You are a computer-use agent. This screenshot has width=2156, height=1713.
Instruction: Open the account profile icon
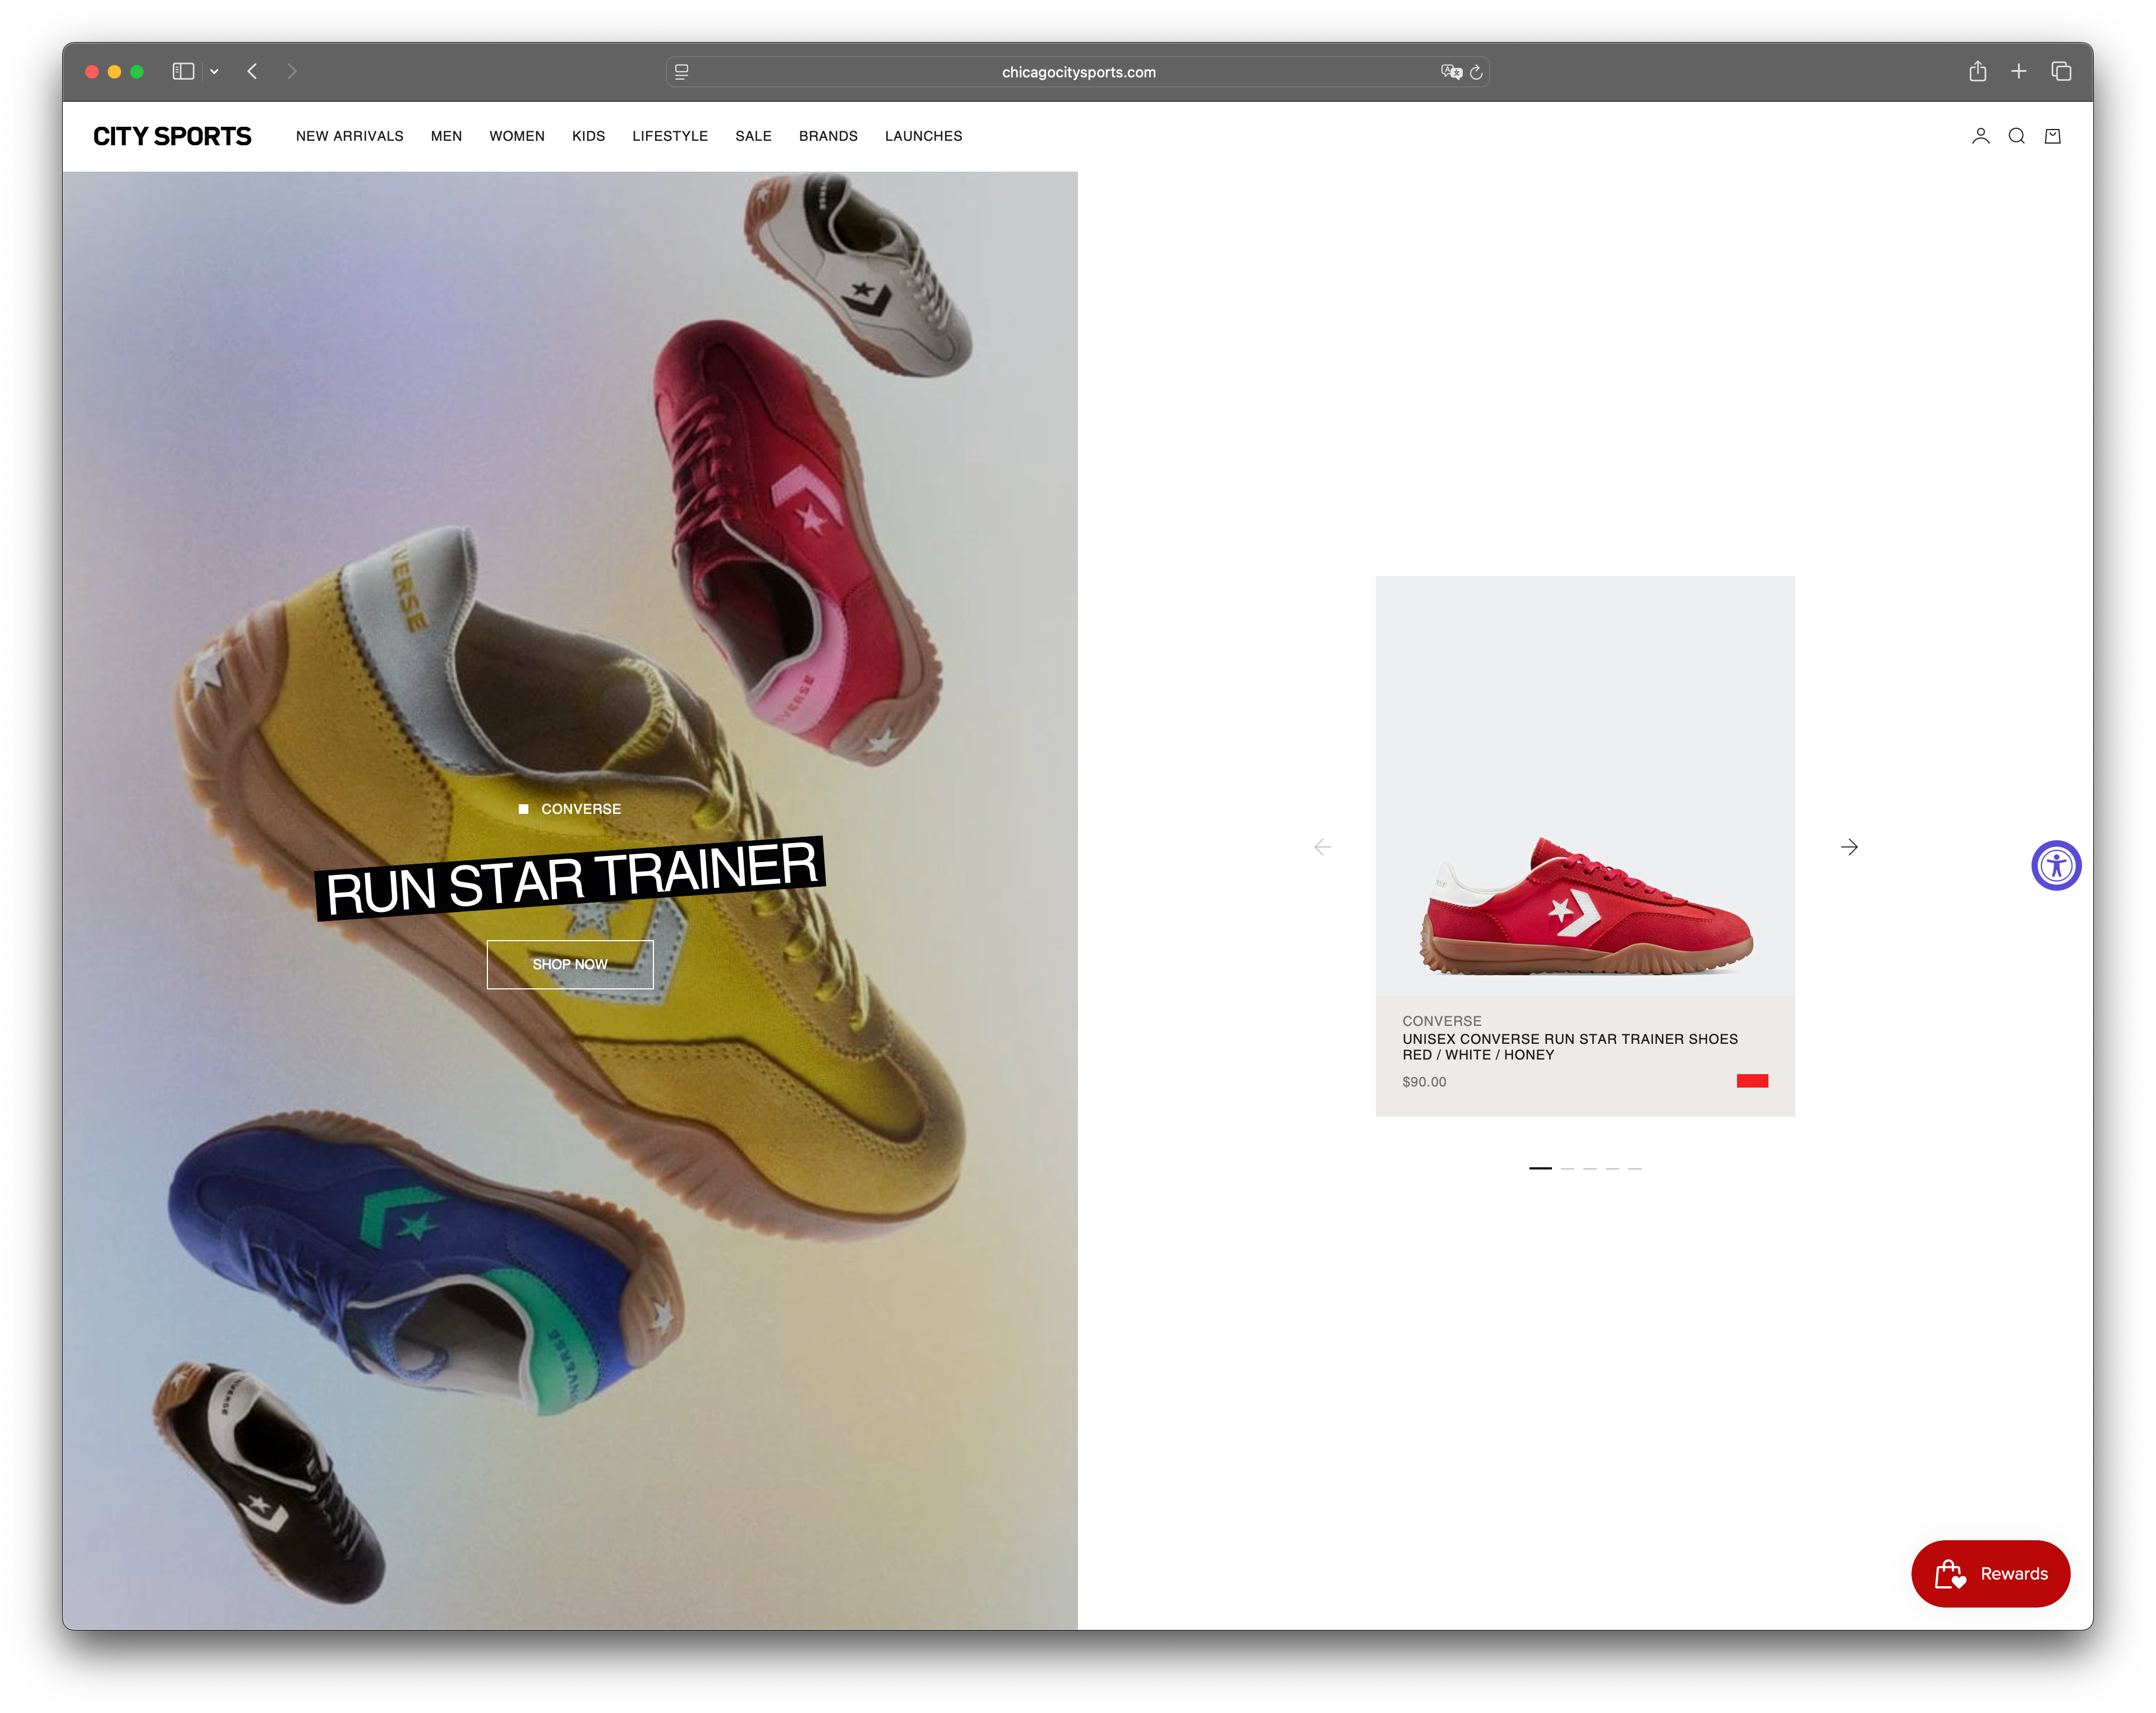(x=1979, y=136)
